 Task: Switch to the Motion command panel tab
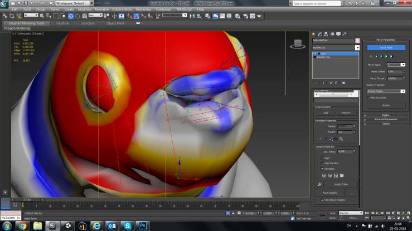pyautogui.click(x=332, y=34)
